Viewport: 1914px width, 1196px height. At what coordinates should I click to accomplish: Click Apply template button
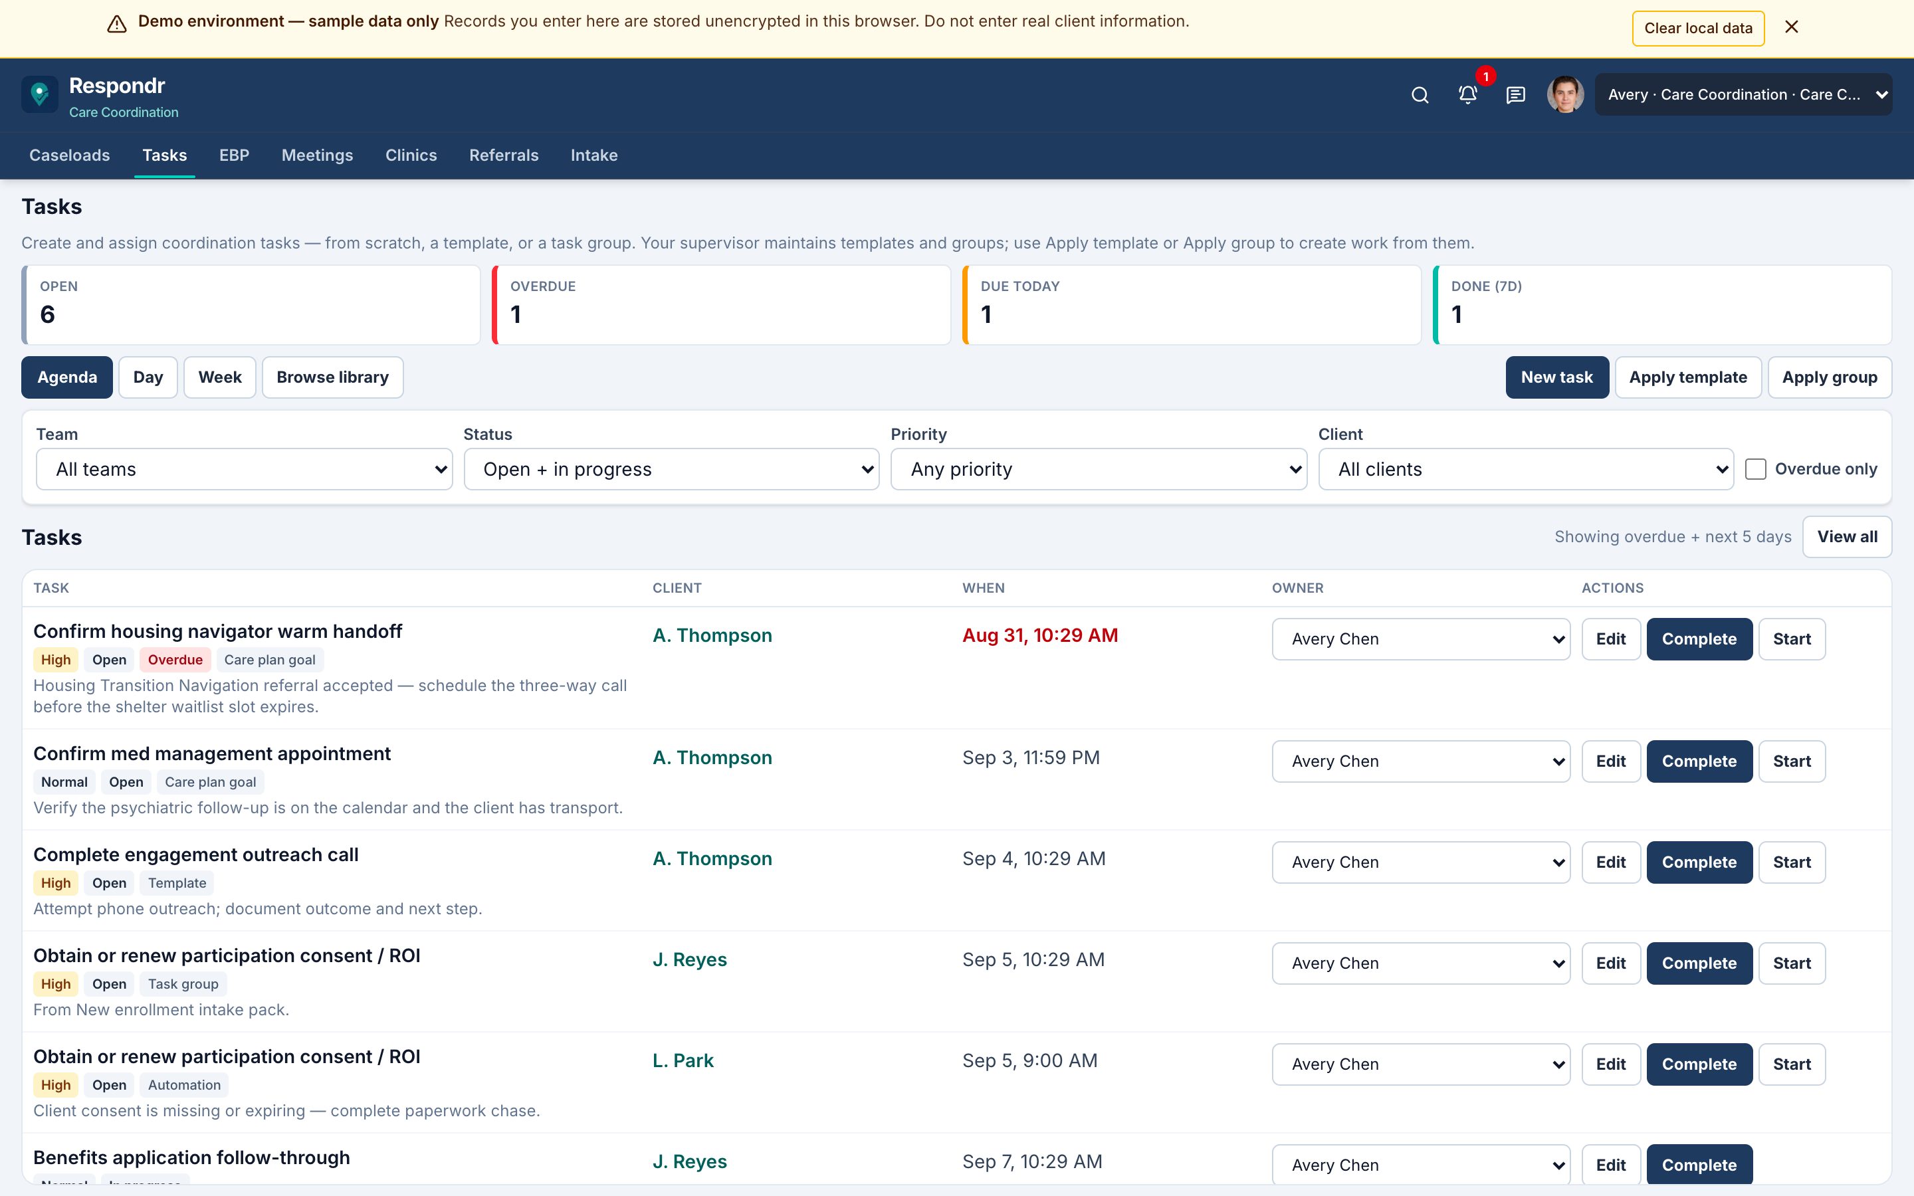(1688, 377)
